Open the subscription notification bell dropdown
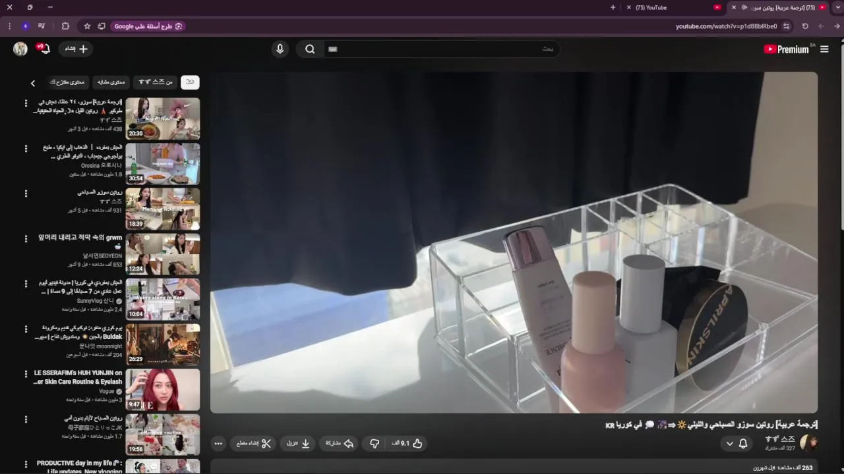Screen dimensions: 844x474 pos(737,444)
